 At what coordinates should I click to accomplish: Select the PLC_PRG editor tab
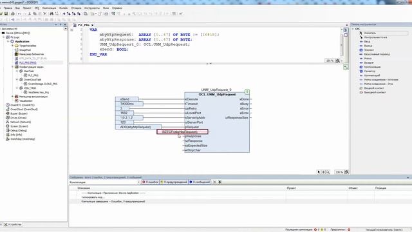(x=84, y=25)
